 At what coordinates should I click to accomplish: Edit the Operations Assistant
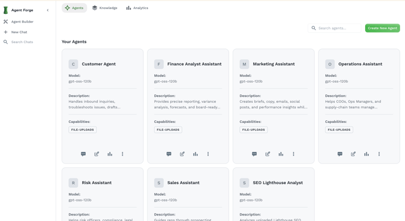(x=353, y=154)
